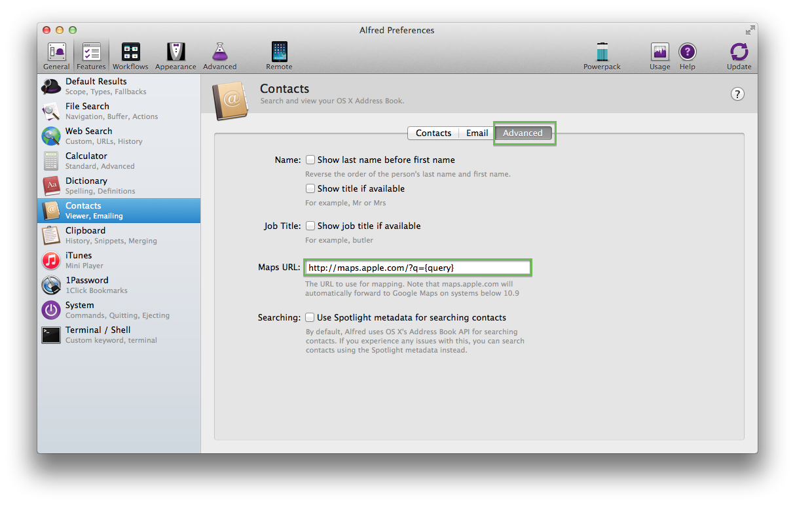The image size is (795, 505).
Task: Select the Default Results bowler hat icon
Action: 52,86
